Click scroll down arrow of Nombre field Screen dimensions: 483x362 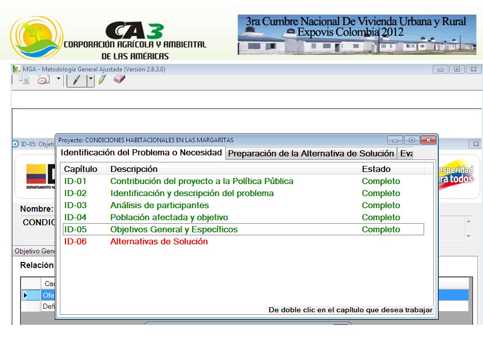pyautogui.click(x=468, y=236)
